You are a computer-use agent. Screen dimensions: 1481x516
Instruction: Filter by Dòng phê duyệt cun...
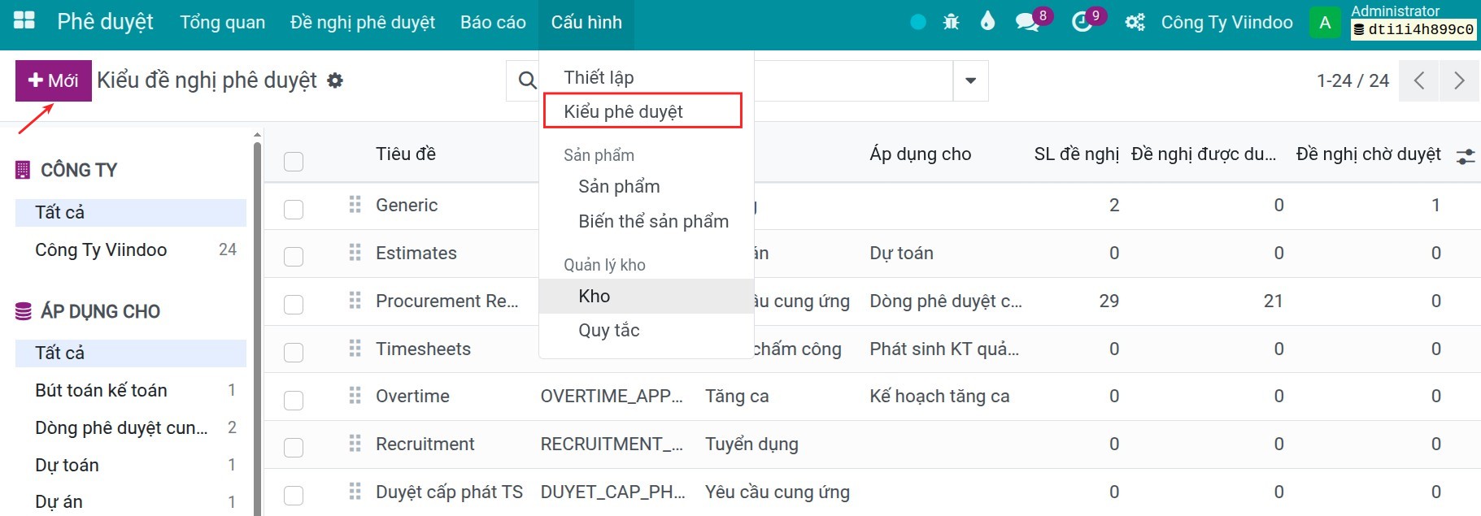(131, 427)
